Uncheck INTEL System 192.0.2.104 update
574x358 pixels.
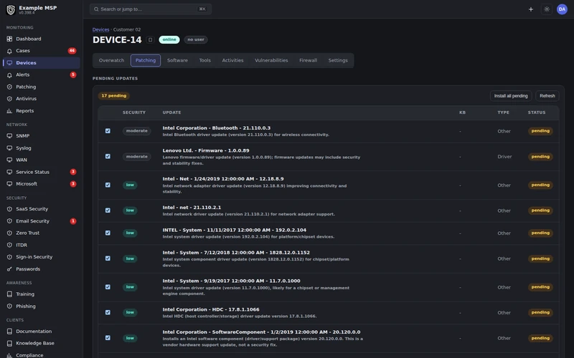108,233
